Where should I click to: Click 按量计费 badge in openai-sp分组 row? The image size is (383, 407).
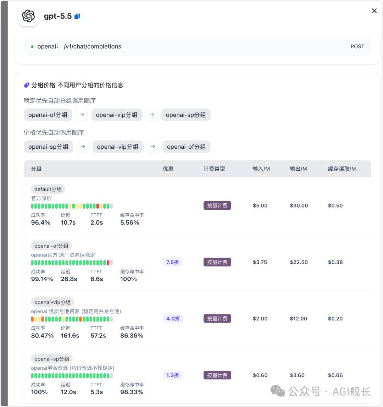tap(217, 375)
